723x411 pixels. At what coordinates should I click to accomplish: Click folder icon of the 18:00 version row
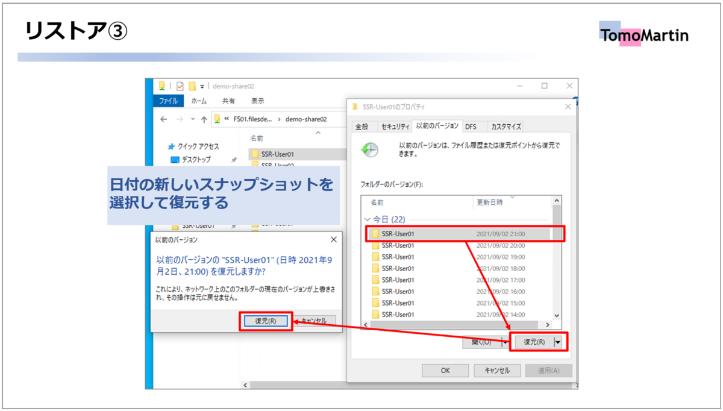[375, 268]
